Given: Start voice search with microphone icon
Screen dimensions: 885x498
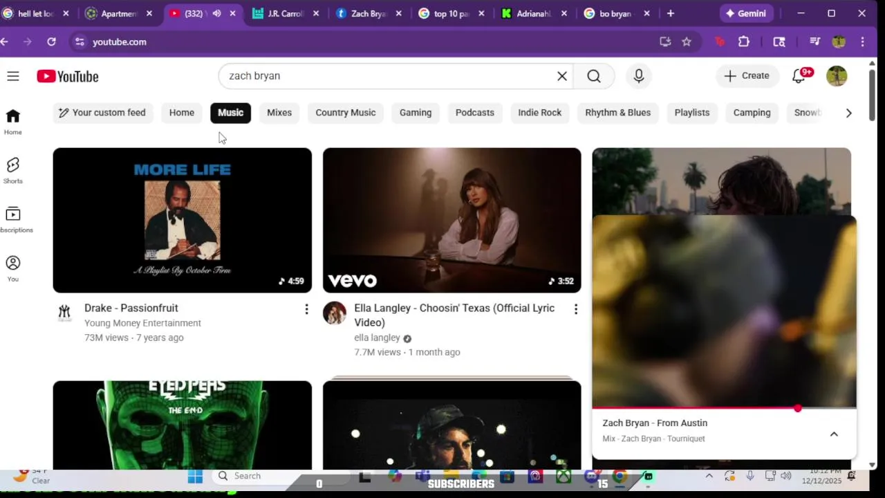Looking at the screenshot, I should [639, 76].
